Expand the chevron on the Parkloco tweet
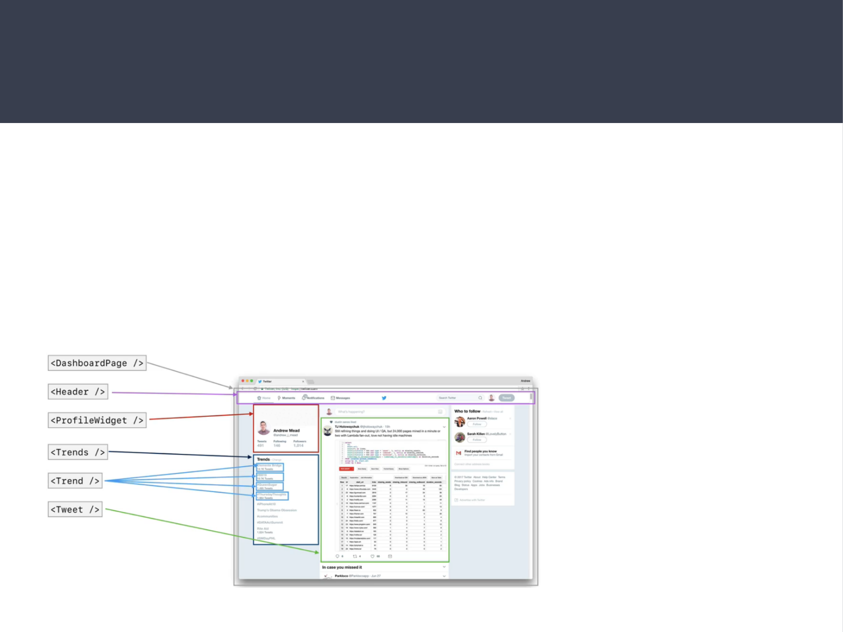This screenshot has height=632, width=843. point(444,576)
